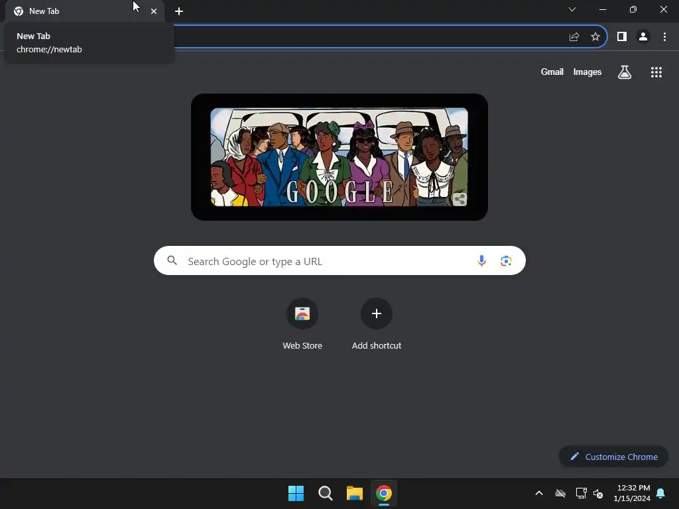
Task: Open the profile avatar menu
Action: pyautogui.click(x=643, y=37)
